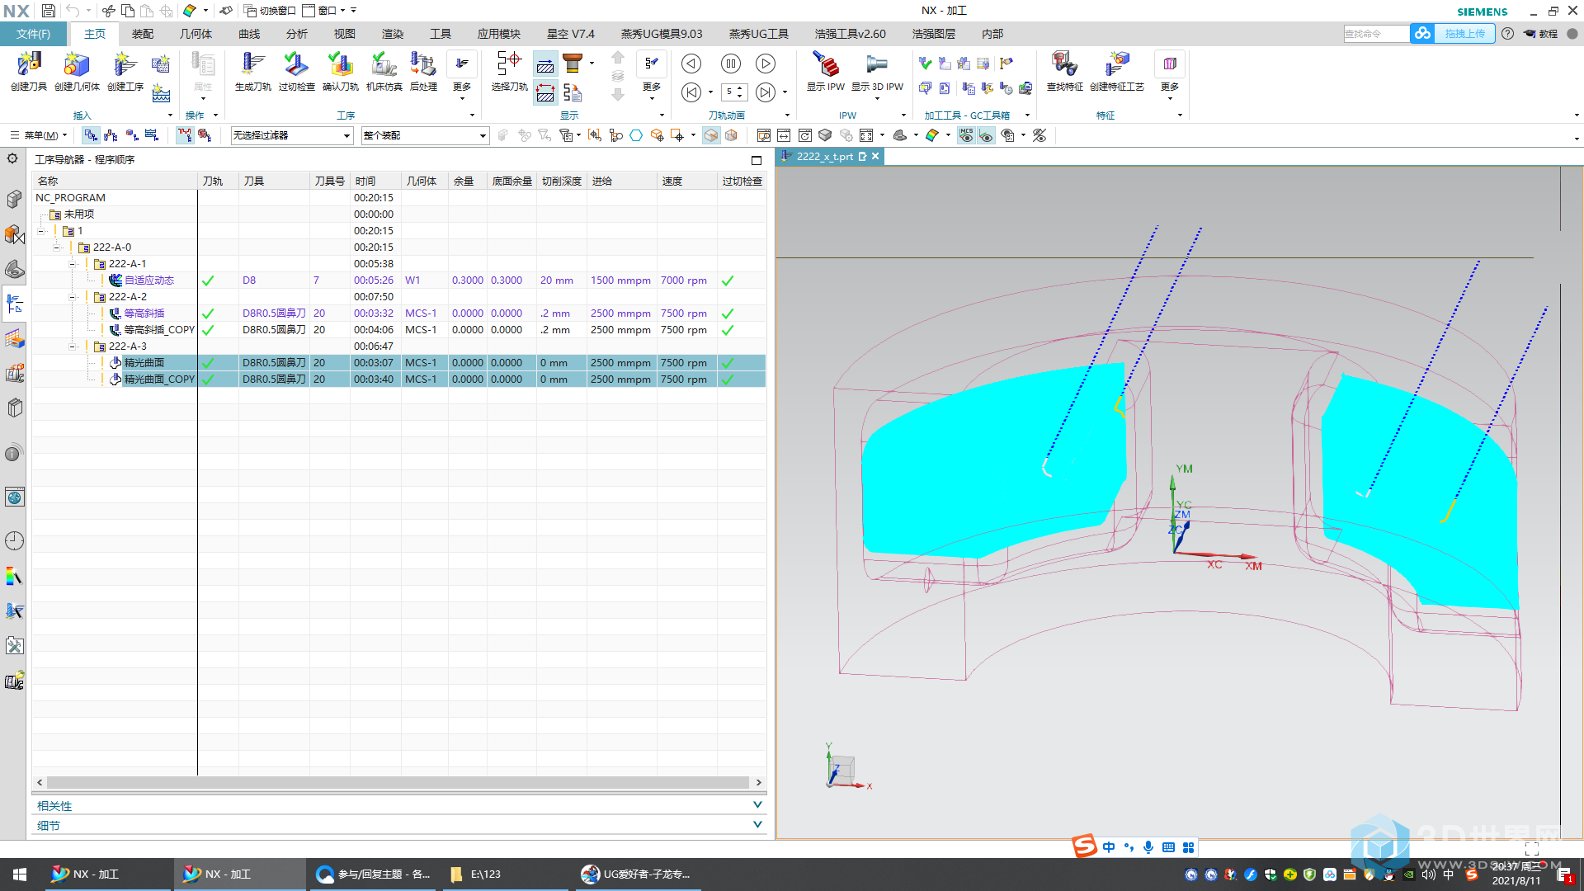Switch to the 几何体 ribbon tab
Image resolution: width=1584 pixels, height=891 pixels.
click(196, 34)
